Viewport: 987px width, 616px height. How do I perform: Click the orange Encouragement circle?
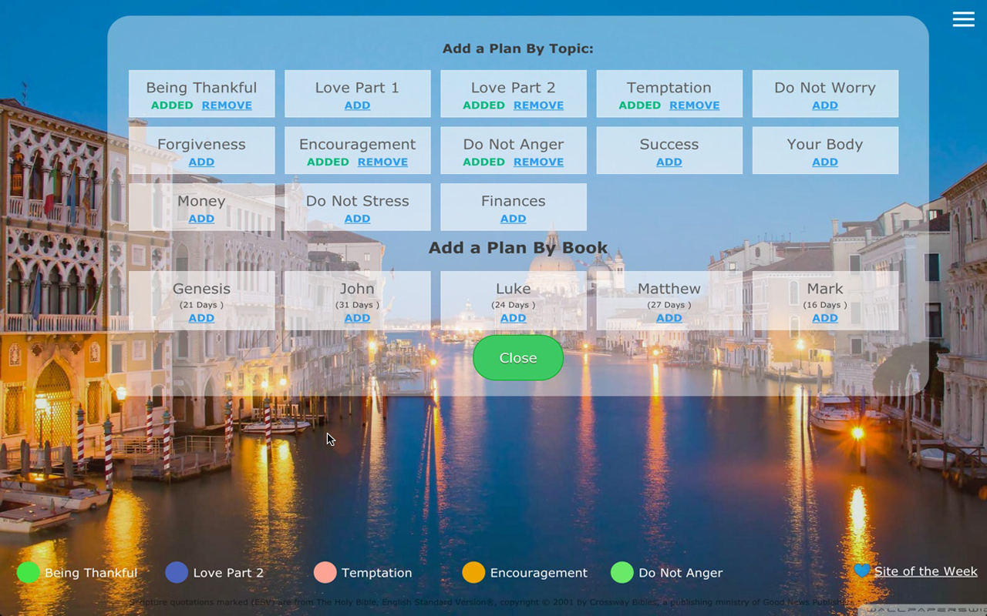click(473, 572)
